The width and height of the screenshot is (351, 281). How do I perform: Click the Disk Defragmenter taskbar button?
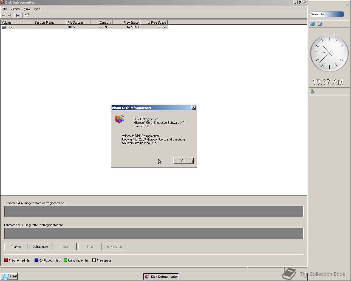click(161, 277)
